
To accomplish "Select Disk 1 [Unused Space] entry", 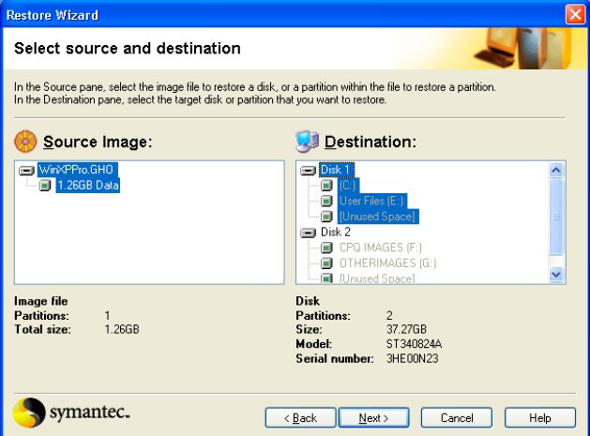I will click(x=378, y=217).
